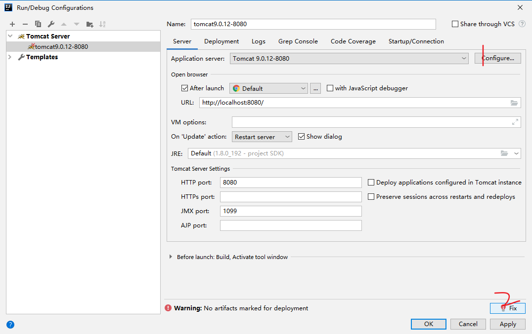Click the HTTP port field

click(291, 183)
